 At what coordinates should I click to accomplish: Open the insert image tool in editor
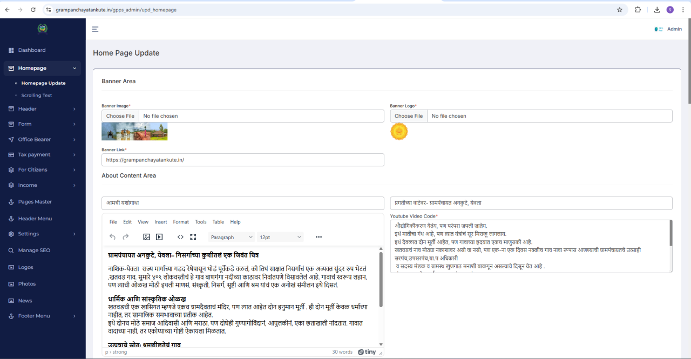[x=146, y=237]
